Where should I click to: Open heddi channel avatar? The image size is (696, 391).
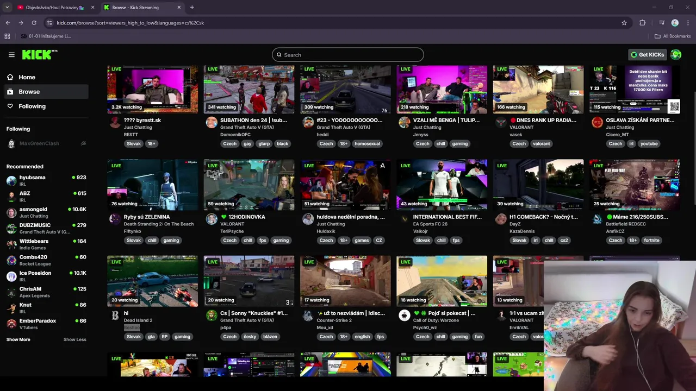tap(308, 123)
